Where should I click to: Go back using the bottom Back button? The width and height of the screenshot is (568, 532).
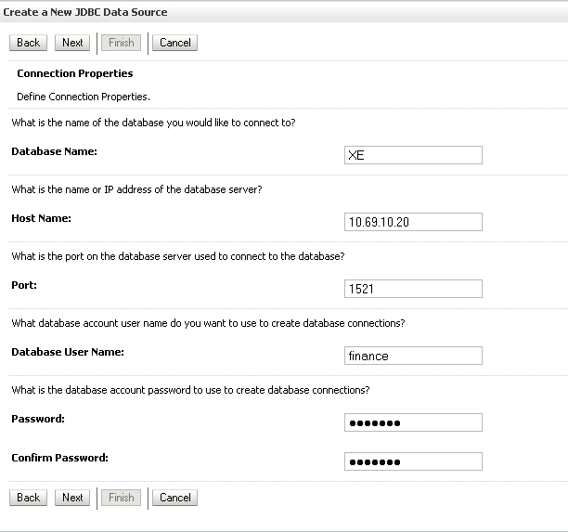[28, 498]
